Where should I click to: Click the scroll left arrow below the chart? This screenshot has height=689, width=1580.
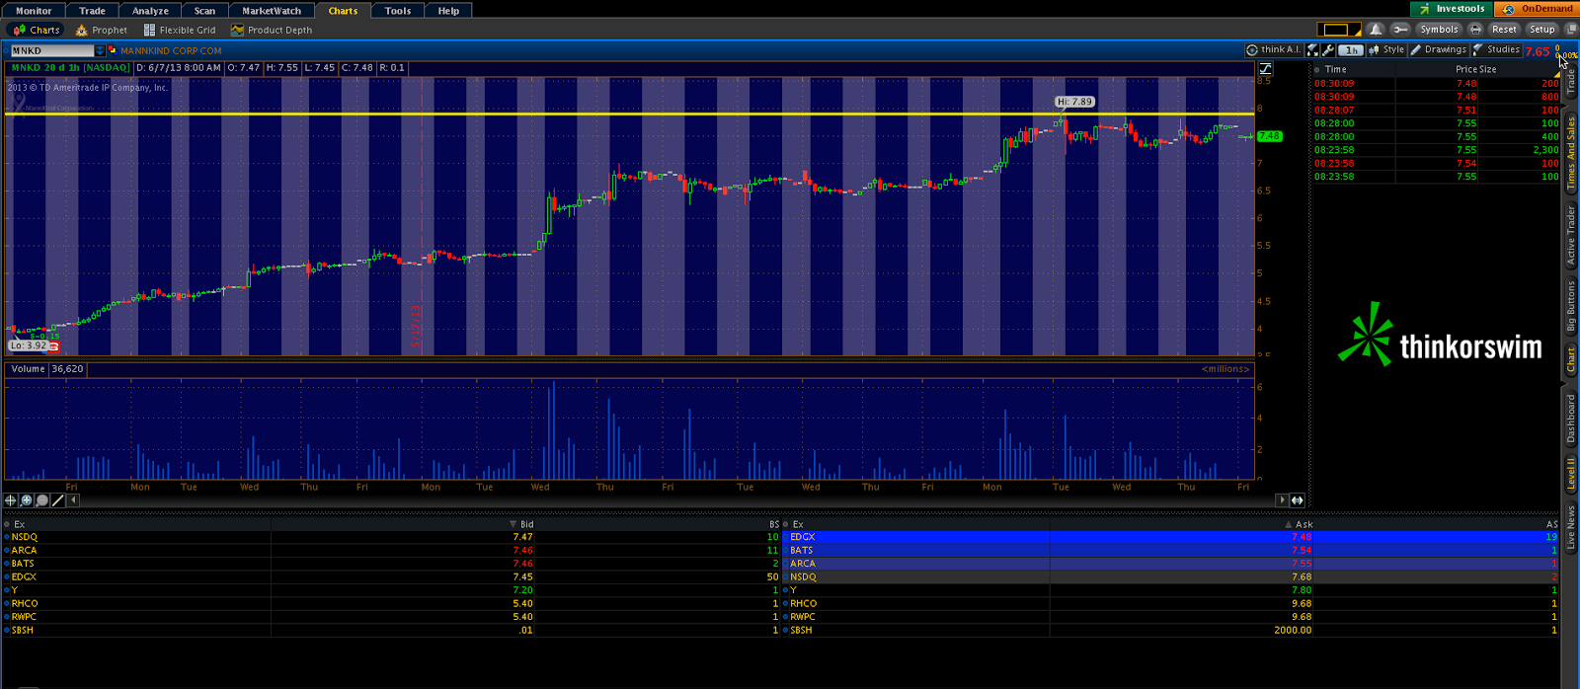coord(73,500)
